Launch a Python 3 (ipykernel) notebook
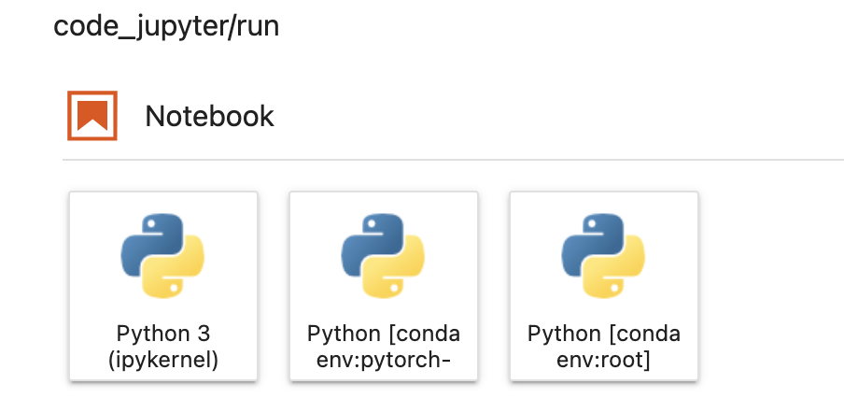 pyautogui.click(x=163, y=285)
